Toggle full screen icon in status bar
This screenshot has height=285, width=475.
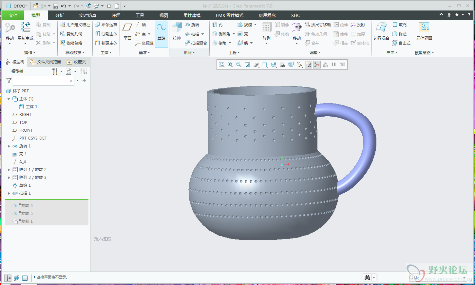click(x=25, y=278)
